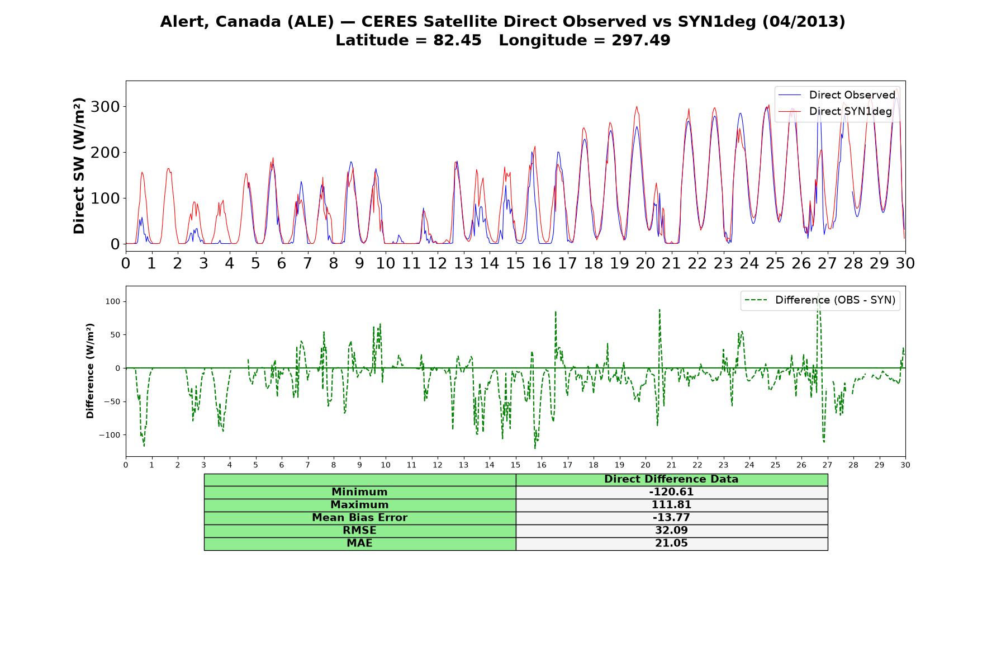Select the MAE value 21.05 cell
The image size is (1006, 671).
point(671,544)
